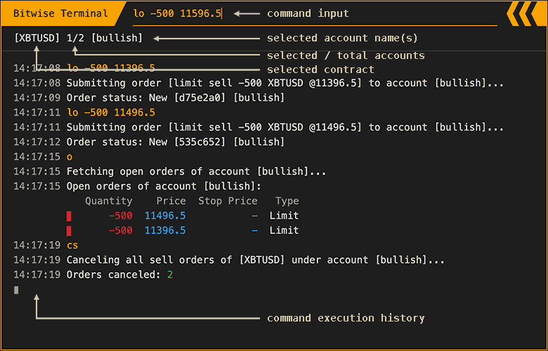Click the Stop Price column header
548x351 pixels.
point(228,201)
